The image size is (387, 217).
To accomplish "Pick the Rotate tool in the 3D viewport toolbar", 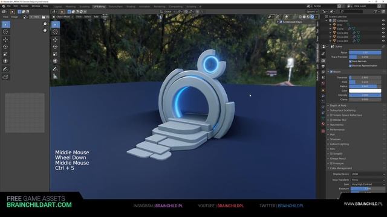I will pos(55,47).
